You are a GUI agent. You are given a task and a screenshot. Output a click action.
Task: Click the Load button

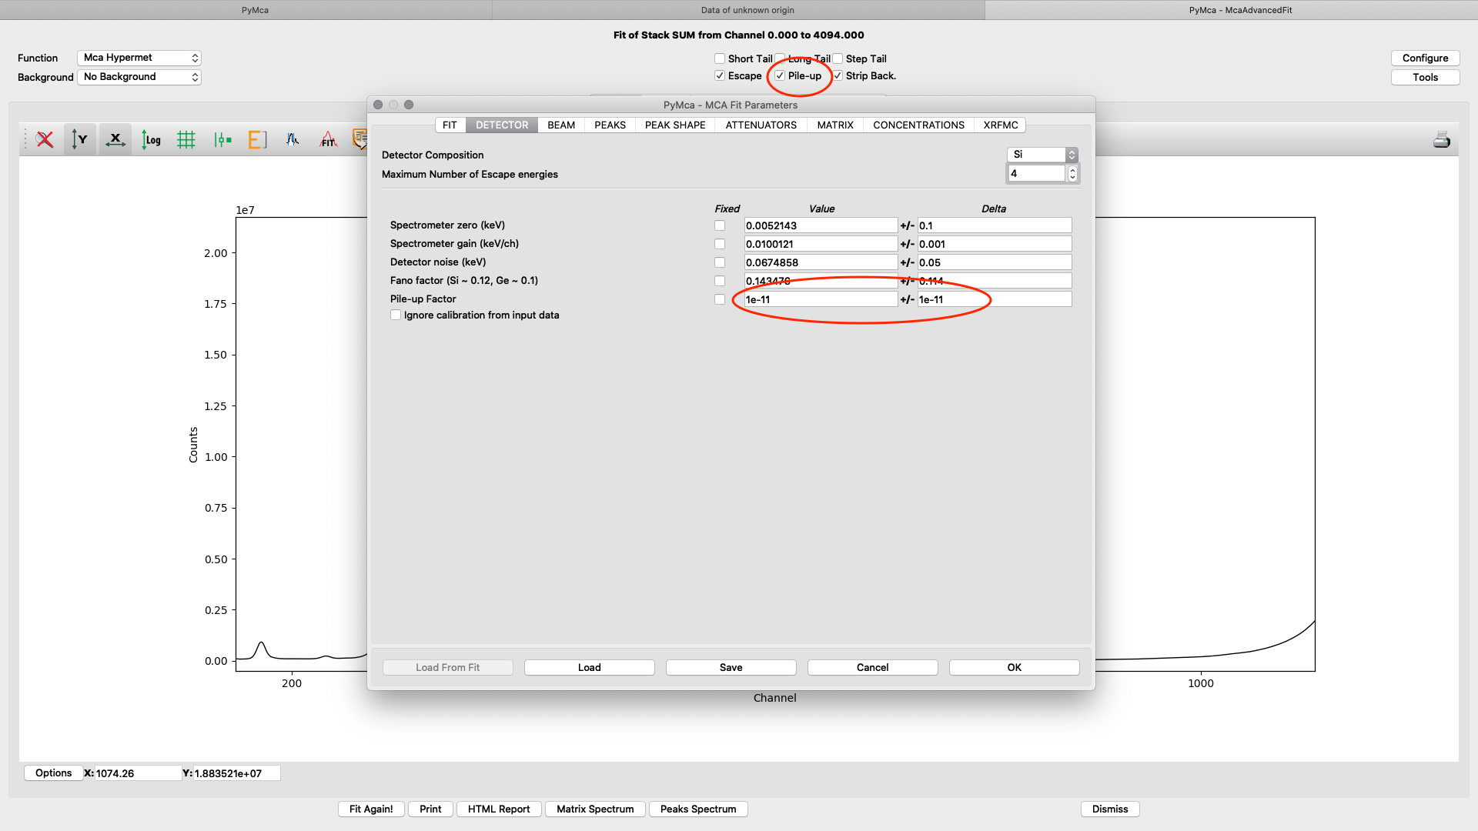pos(590,667)
